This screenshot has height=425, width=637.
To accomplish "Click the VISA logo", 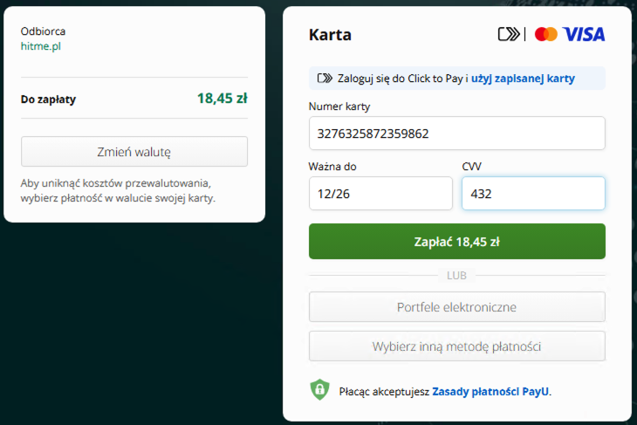I will [584, 34].
